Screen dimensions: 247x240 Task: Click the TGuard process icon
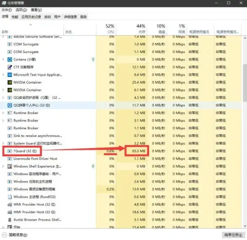click(x=10, y=151)
